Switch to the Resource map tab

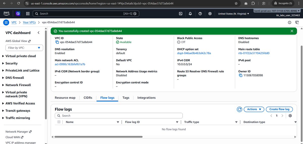[65, 98]
